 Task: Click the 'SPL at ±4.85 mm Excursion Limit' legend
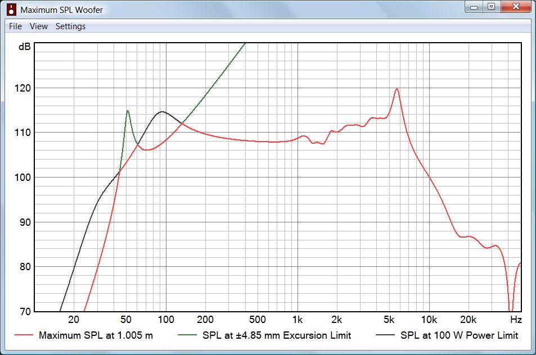coord(277,335)
